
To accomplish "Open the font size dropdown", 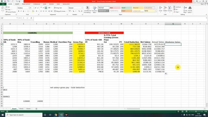I will 33,8.
